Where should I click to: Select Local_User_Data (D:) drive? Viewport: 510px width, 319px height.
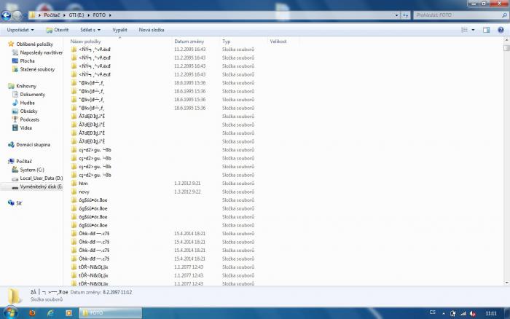pyautogui.click(x=41, y=178)
